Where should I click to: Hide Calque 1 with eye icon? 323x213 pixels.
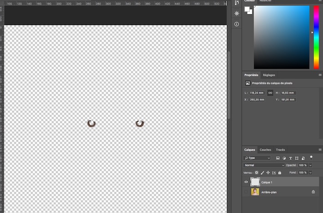(x=246, y=182)
